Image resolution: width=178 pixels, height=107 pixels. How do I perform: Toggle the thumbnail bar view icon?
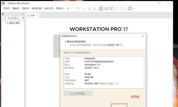click(x=106, y=9)
